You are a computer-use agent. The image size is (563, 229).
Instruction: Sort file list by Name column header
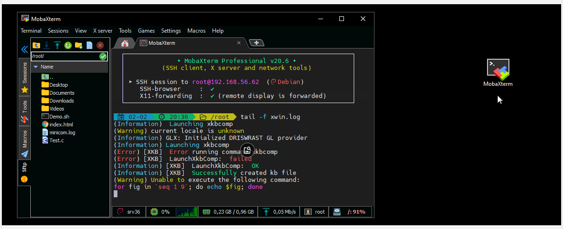point(70,67)
